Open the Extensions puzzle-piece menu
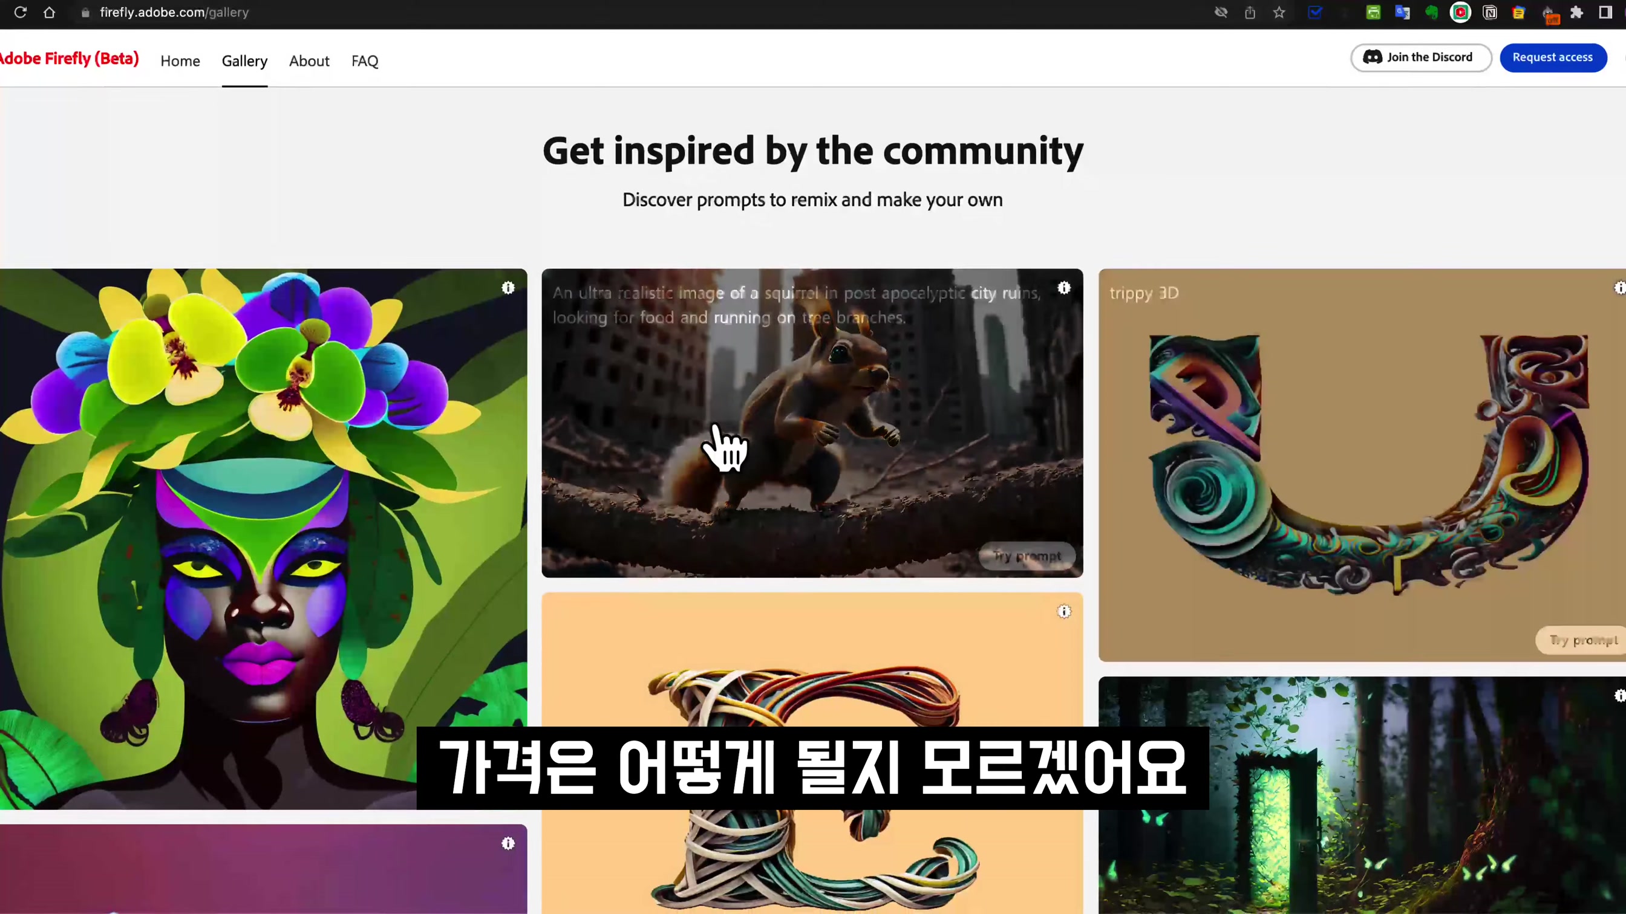This screenshot has height=914, width=1626. tap(1577, 12)
